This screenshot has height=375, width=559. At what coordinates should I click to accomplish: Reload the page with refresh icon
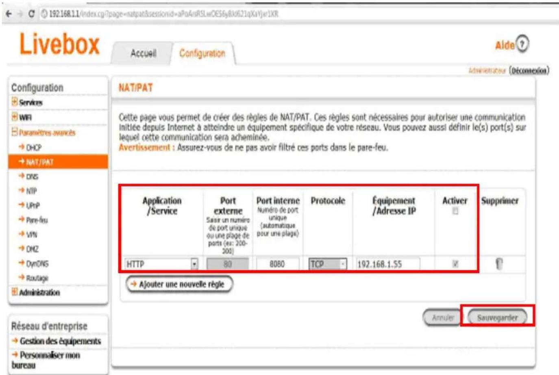[x=31, y=14]
